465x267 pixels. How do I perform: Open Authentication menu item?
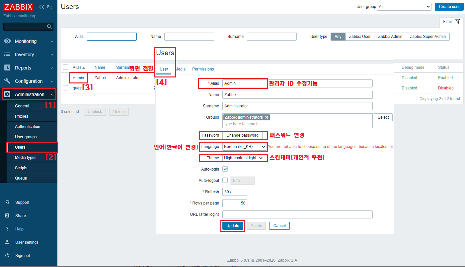28,127
